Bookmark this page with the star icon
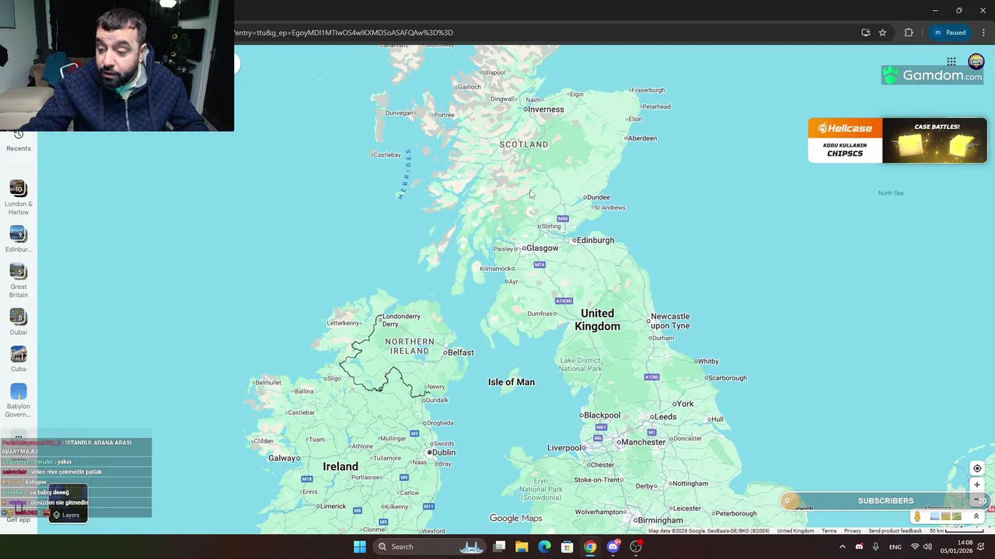 pyautogui.click(x=882, y=33)
